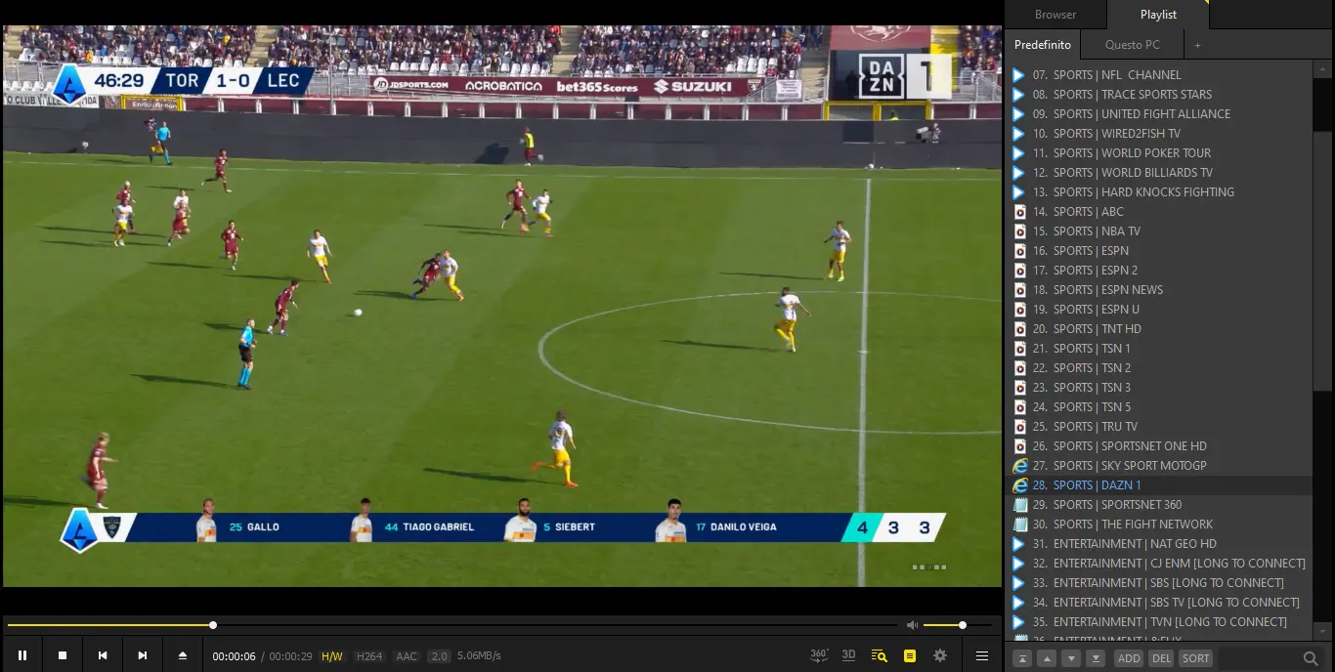
Task: Click the AAC audio codec label
Action: click(x=407, y=656)
